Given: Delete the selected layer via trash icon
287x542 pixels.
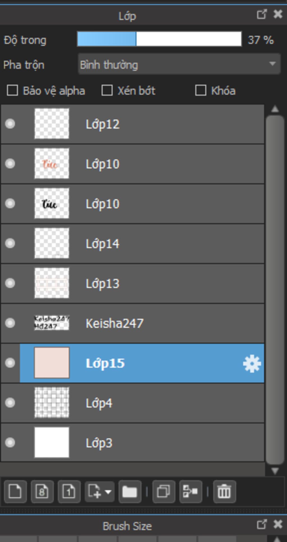Looking at the screenshot, I should (x=224, y=492).
